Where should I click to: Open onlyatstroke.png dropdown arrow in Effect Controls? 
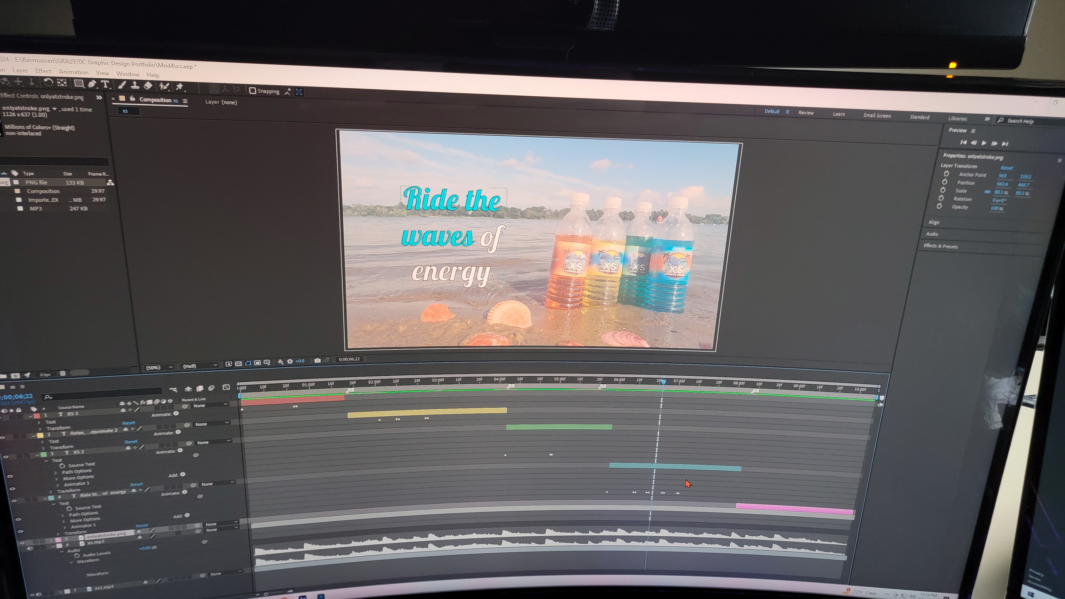coord(54,109)
